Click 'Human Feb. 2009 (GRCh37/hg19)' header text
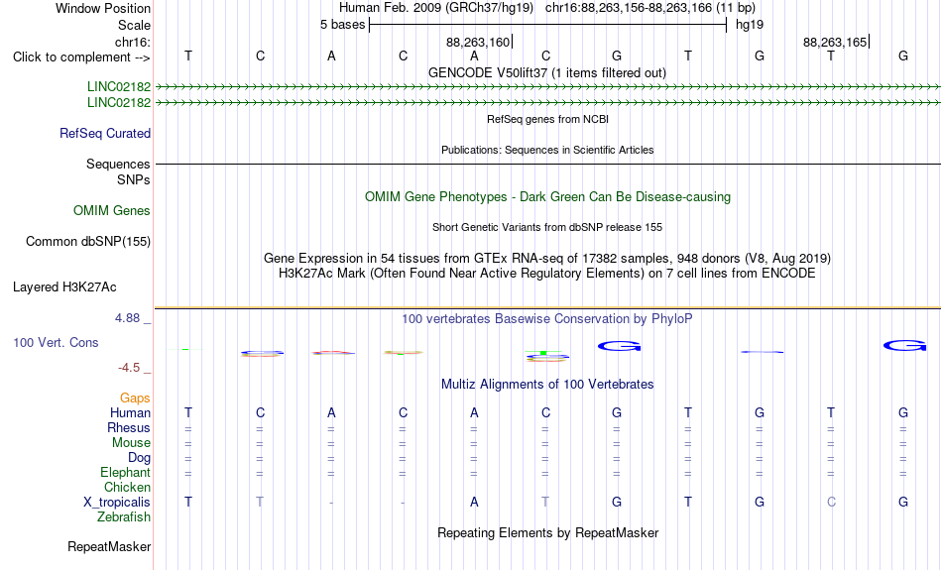942x570 pixels. click(436, 8)
